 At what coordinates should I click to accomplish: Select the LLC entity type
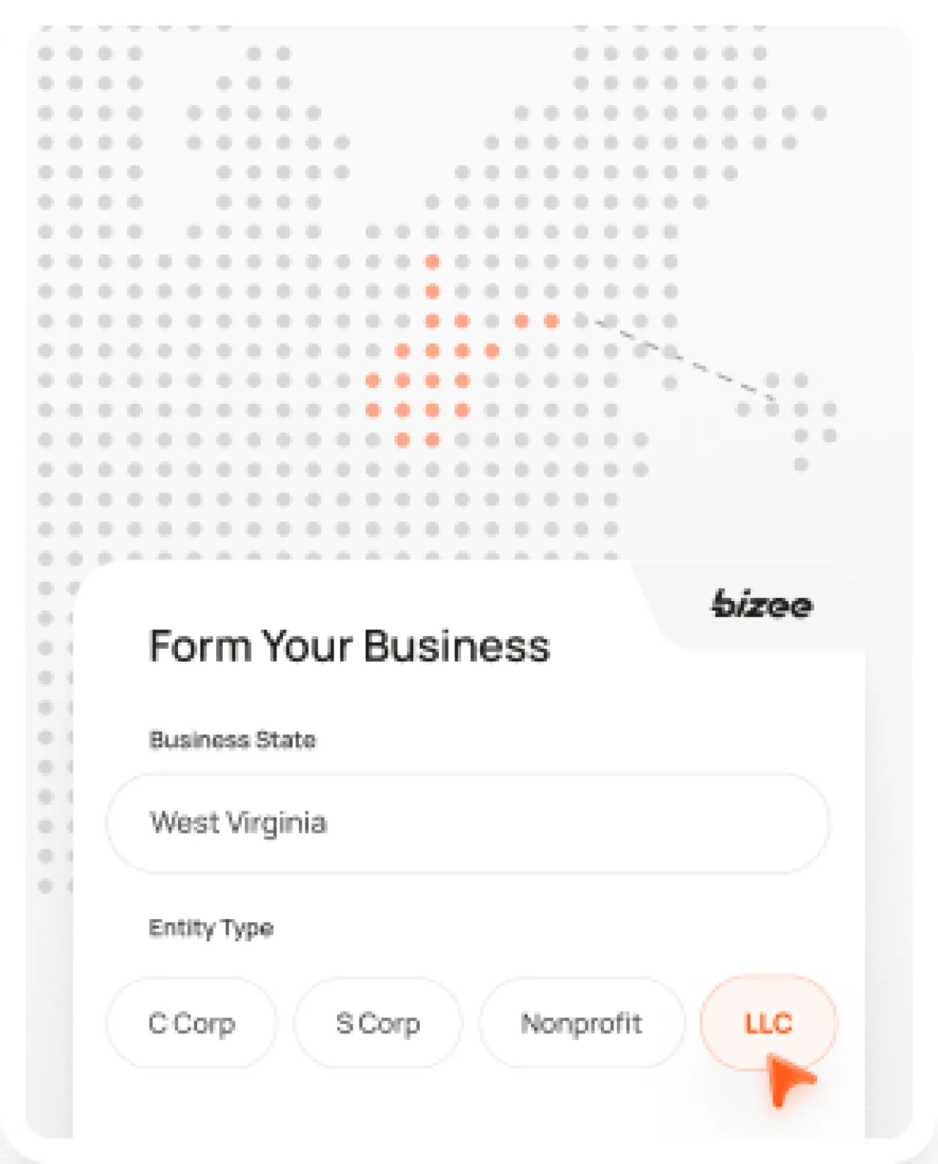(768, 1023)
